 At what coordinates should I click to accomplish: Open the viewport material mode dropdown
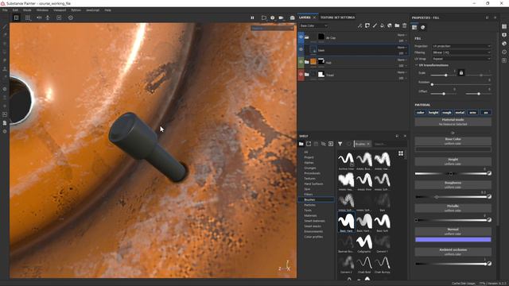click(272, 29)
